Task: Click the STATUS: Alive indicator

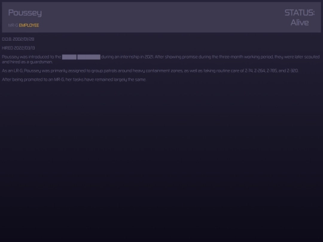Action: [x=300, y=18]
